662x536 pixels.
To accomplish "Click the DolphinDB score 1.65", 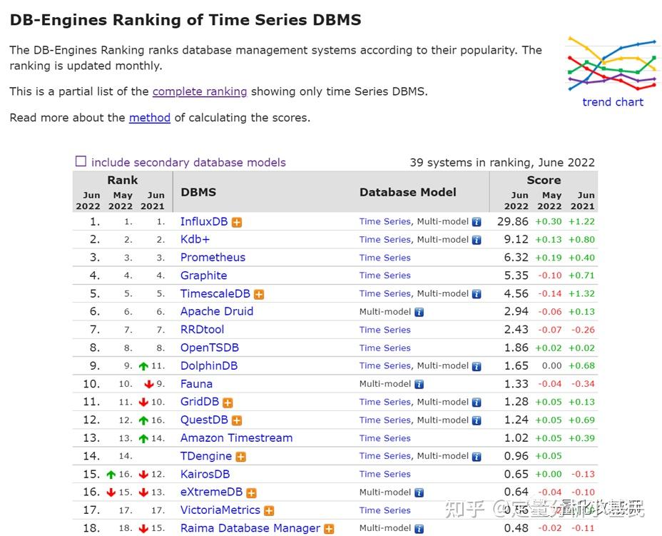I will click(516, 366).
